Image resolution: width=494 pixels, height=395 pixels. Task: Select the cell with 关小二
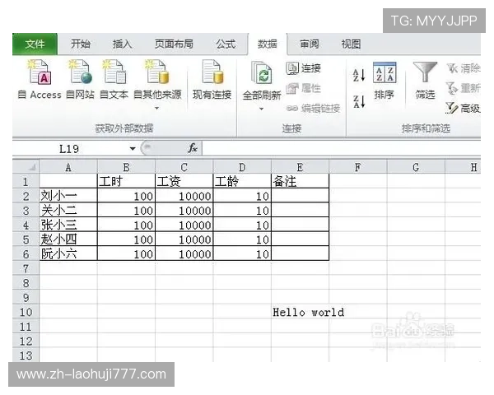(x=68, y=211)
